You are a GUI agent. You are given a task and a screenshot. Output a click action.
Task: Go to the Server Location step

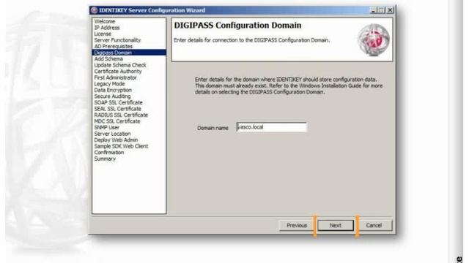[x=112, y=134]
